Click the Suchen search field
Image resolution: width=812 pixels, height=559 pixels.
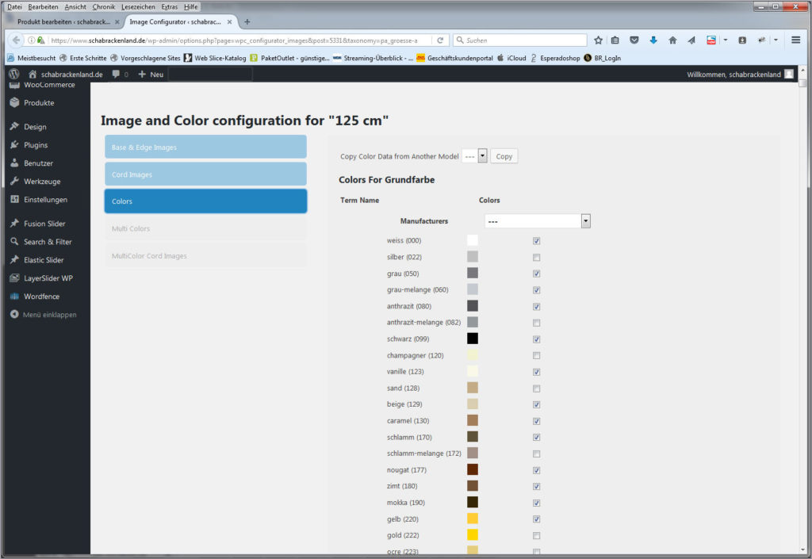pos(520,40)
